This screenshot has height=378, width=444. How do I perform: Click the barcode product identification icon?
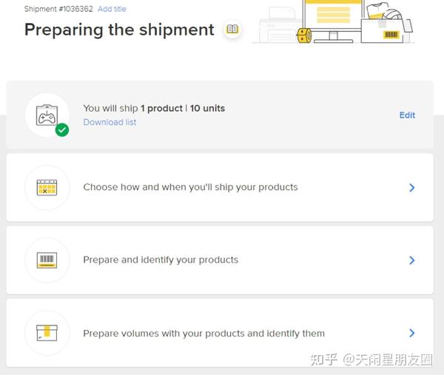(47, 260)
